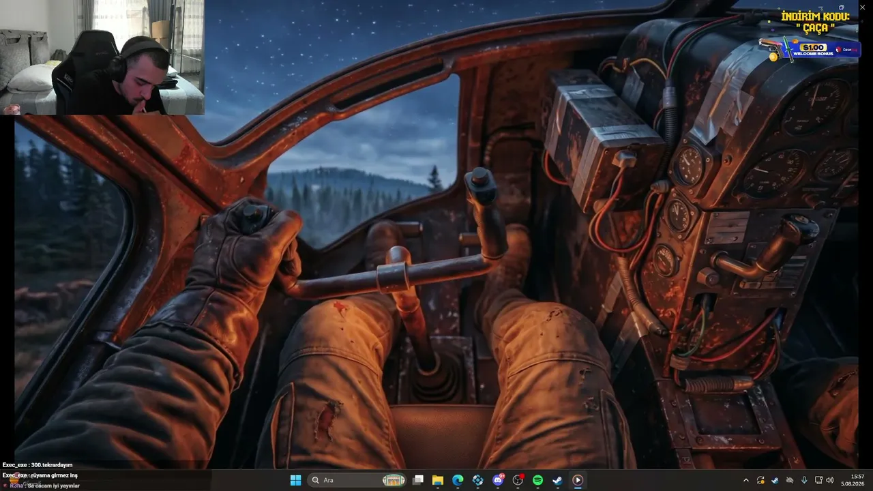Open the clock and date 15:57 panel
873x491 pixels.
click(853, 480)
